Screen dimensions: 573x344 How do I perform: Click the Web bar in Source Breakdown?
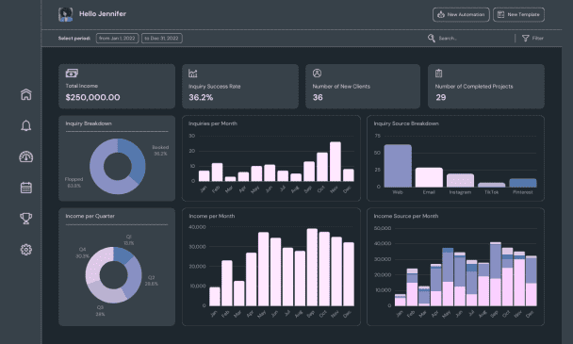[398, 166]
